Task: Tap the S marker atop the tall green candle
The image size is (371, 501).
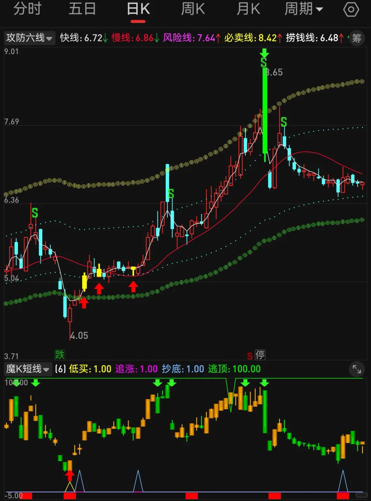Action: click(x=263, y=62)
